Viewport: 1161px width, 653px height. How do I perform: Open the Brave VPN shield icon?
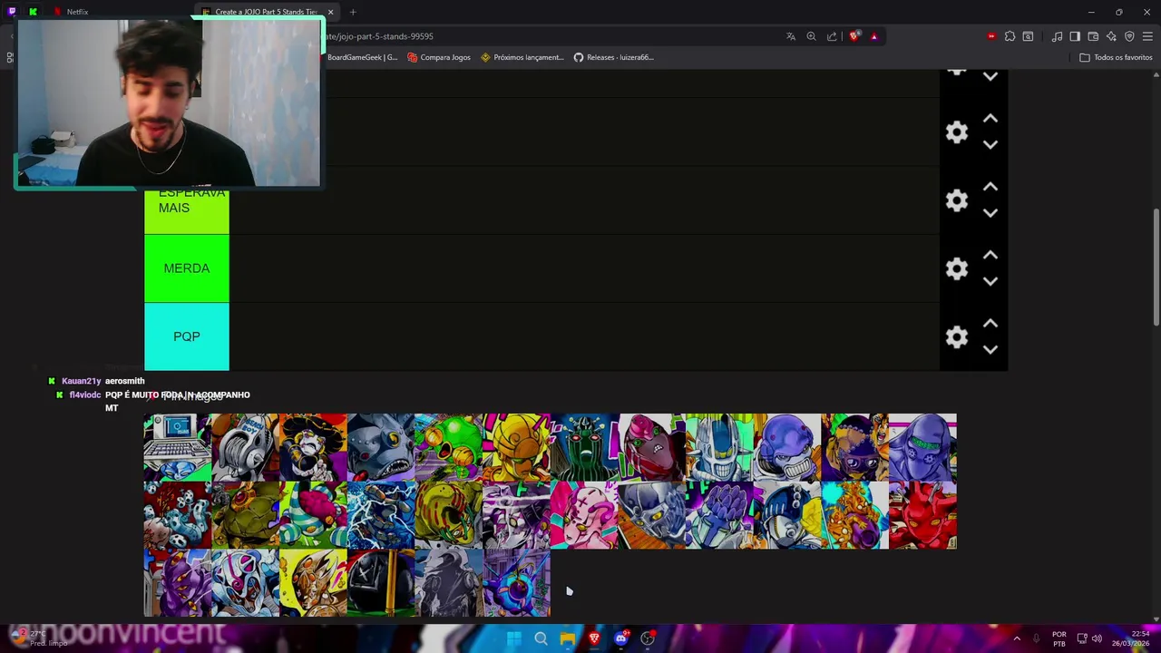(1129, 36)
